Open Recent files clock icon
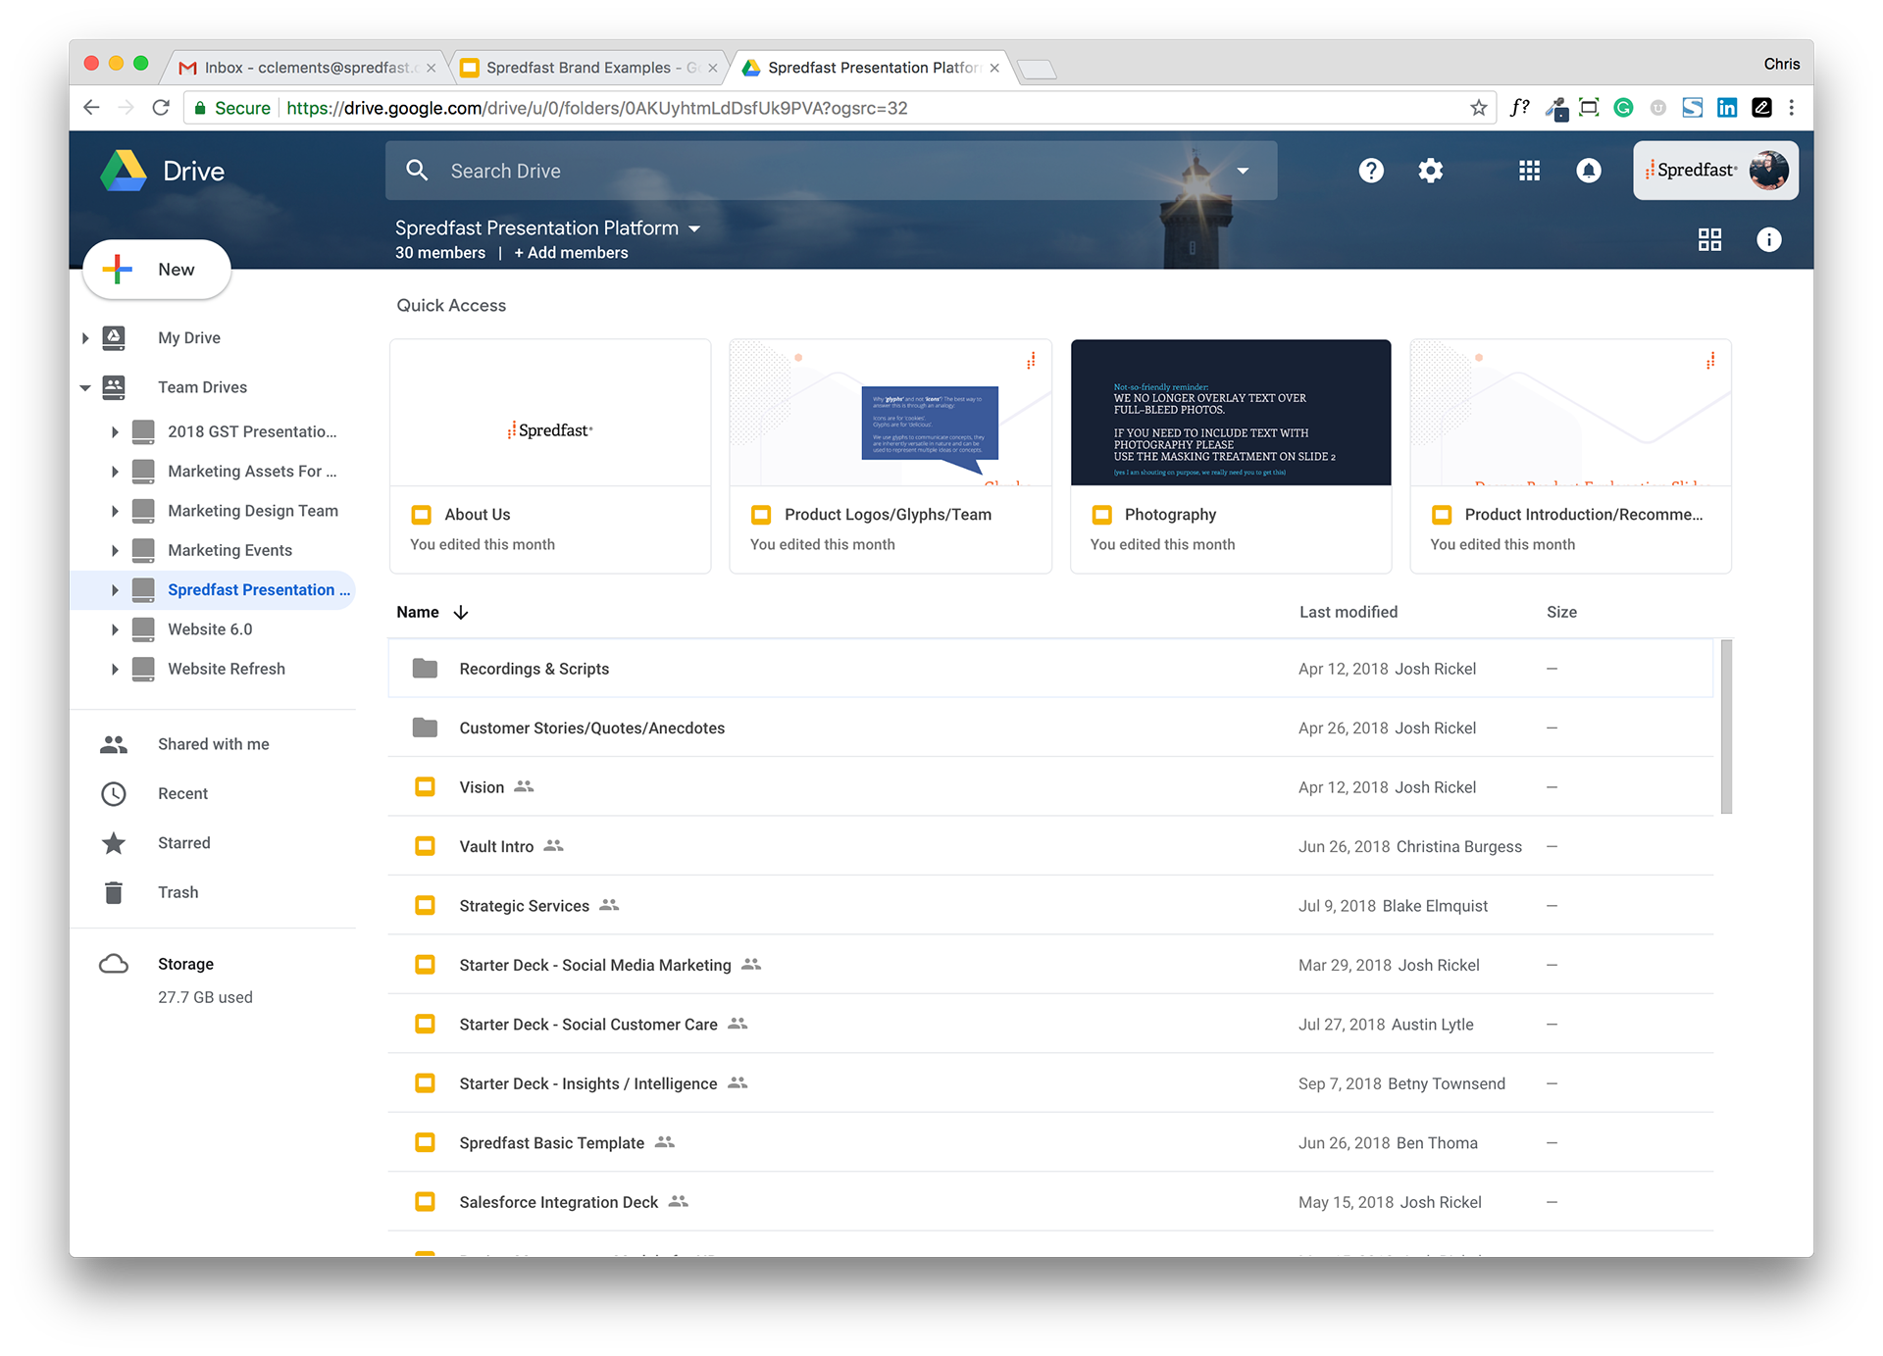This screenshot has height=1356, width=1883. click(114, 793)
